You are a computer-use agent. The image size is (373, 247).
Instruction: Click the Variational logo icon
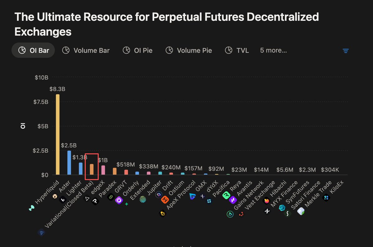pos(41,232)
